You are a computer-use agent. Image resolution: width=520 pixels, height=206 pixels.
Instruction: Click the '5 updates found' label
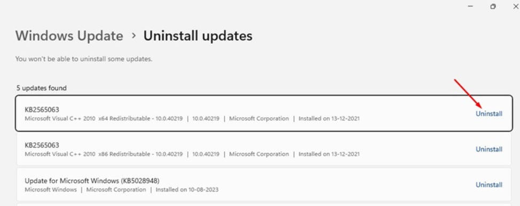[42, 88]
